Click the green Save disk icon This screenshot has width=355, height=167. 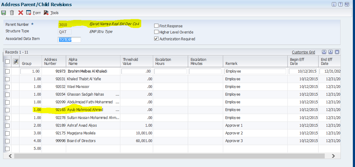pyautogui.click(x=3, y=13)
